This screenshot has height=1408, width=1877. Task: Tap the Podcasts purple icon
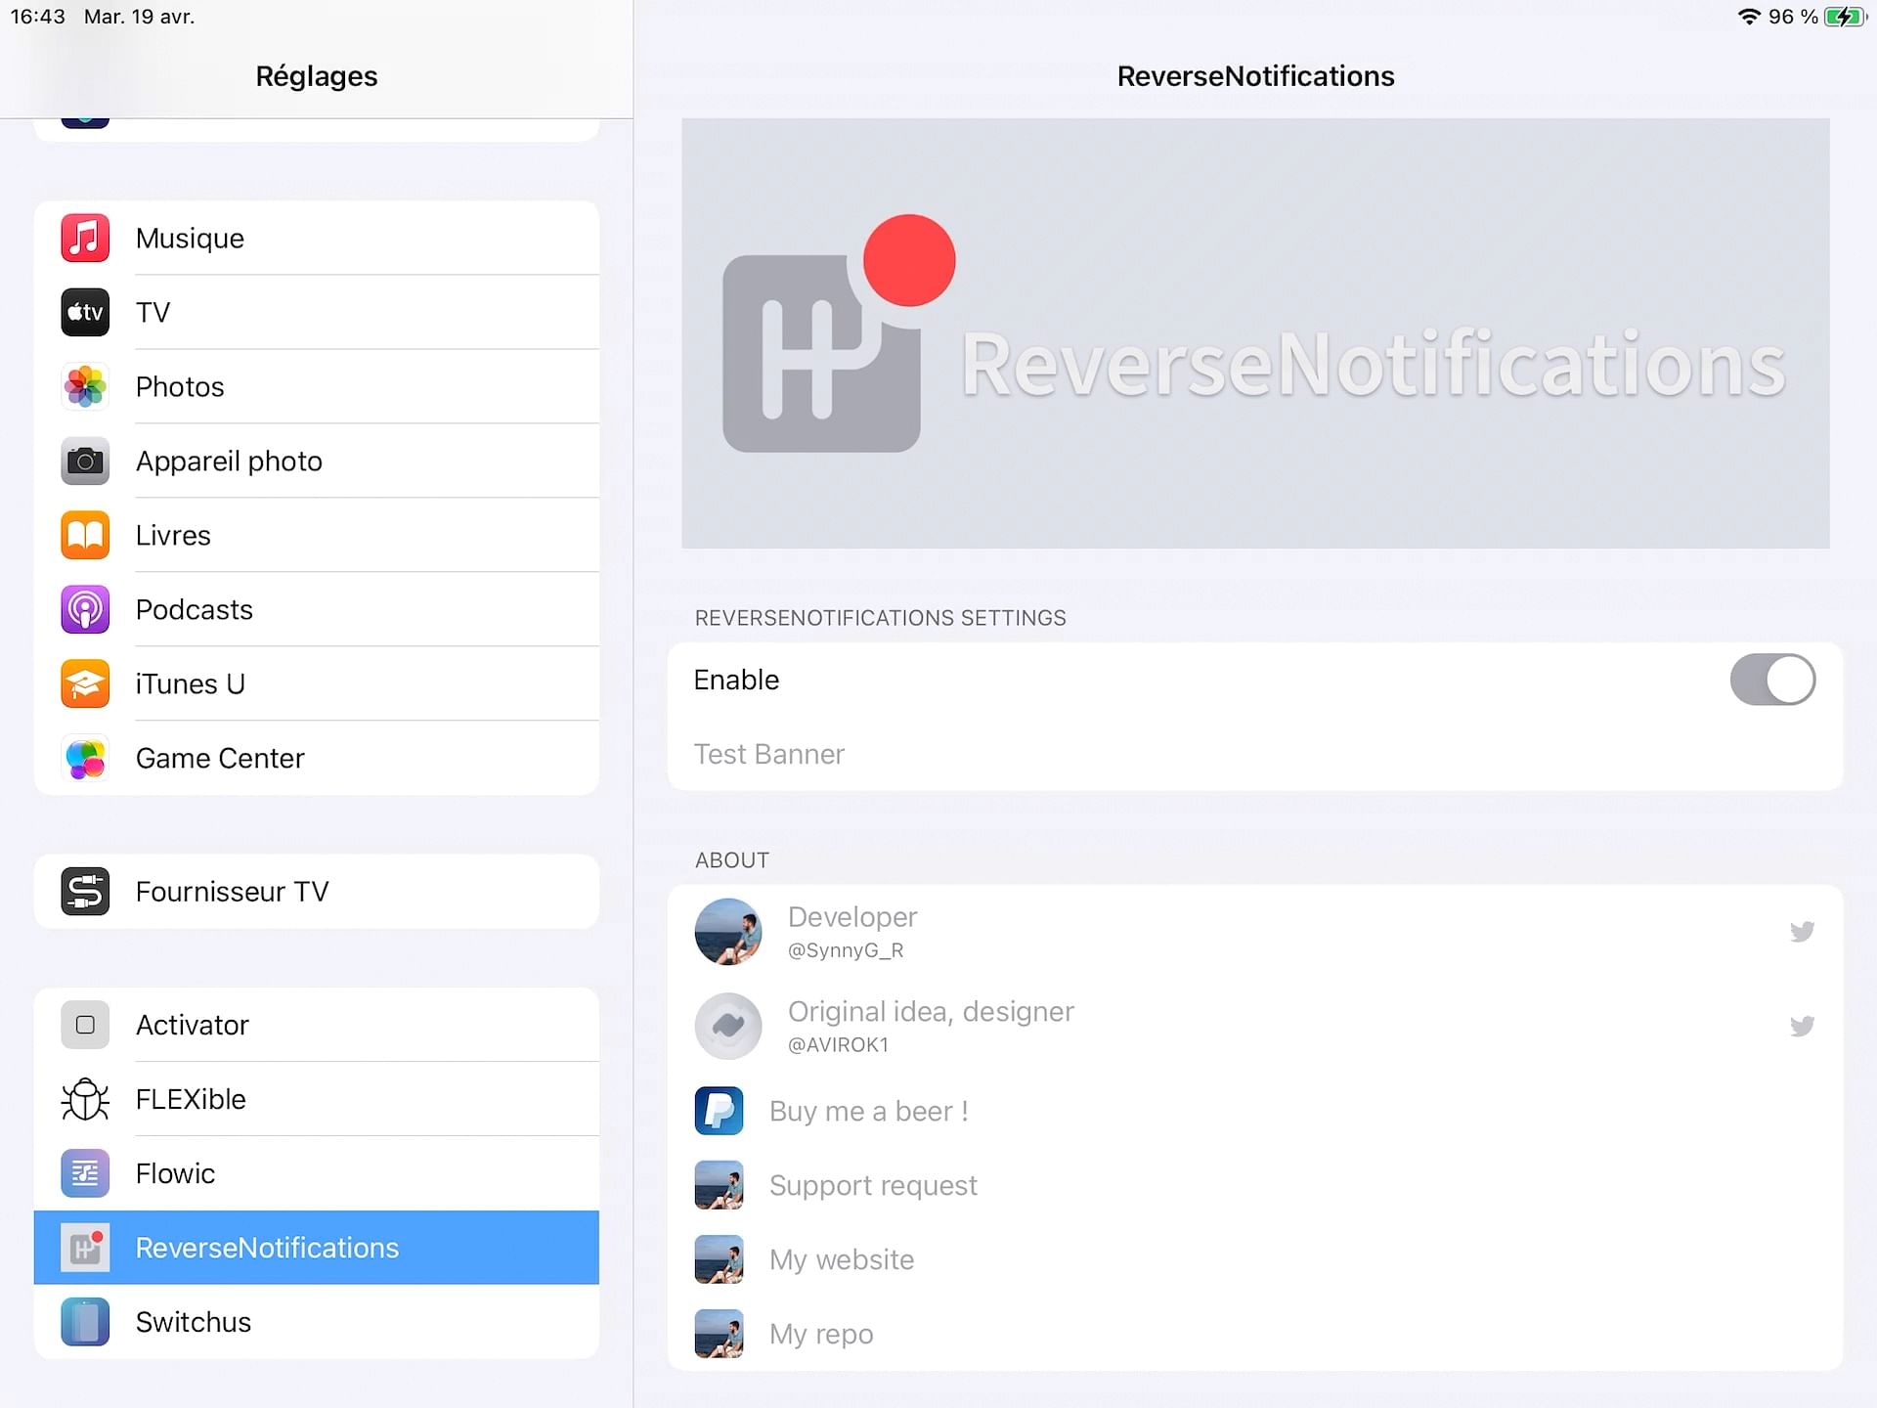pos(85,609)
